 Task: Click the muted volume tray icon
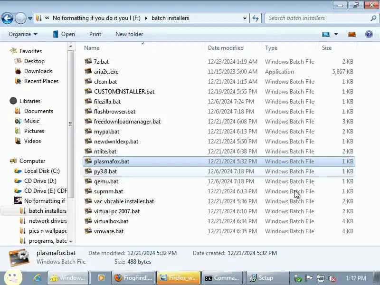coord(331,278)
